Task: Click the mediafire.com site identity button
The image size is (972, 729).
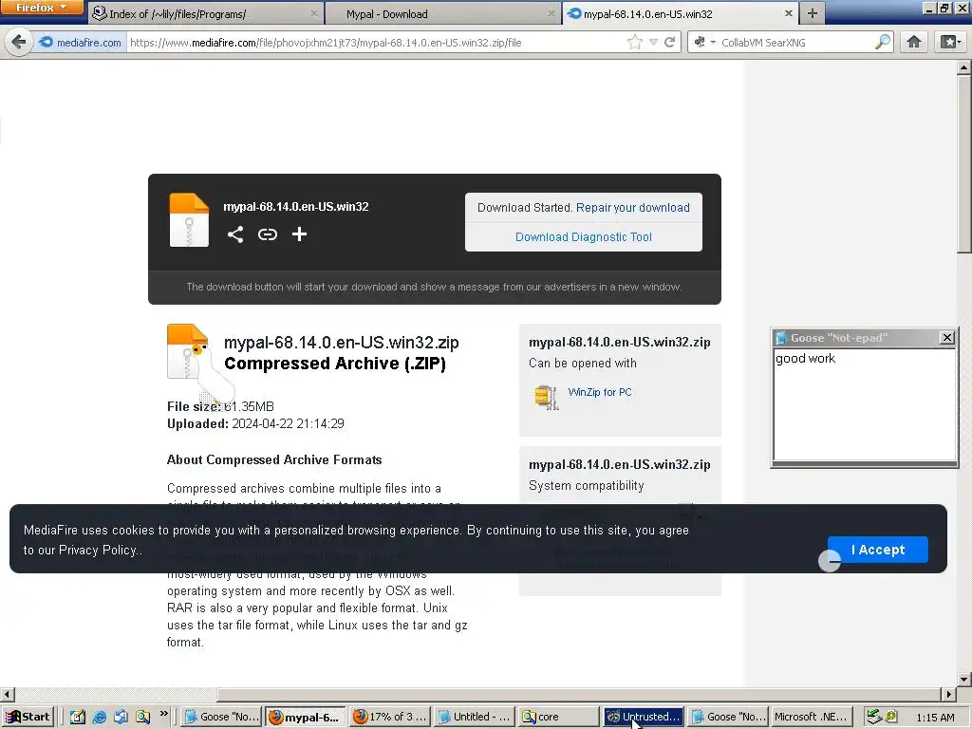Action: [80, 42]
